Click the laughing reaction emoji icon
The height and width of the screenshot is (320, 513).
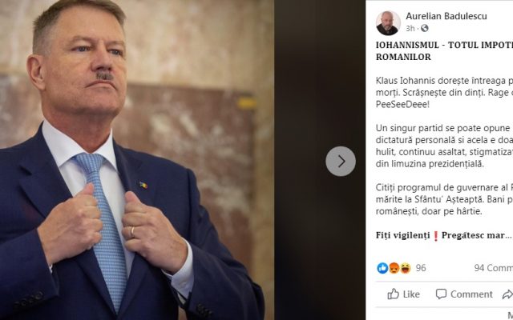point(406,268)
